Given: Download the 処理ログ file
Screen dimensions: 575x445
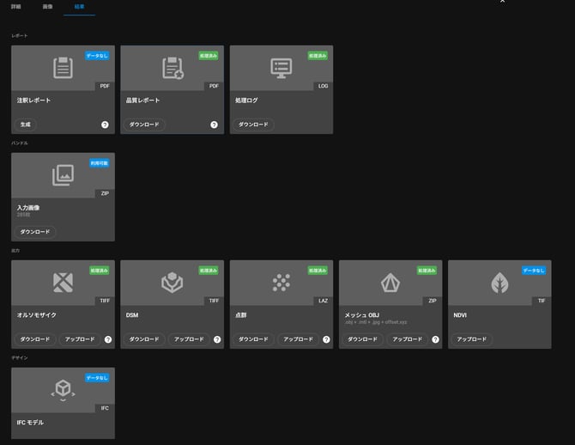Looking at the screenshot, I should 253,125.
